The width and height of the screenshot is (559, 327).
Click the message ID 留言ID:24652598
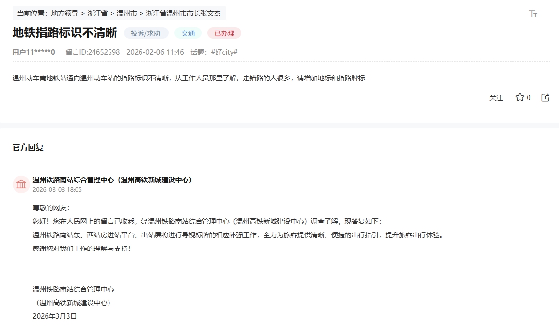pos(93,52)
